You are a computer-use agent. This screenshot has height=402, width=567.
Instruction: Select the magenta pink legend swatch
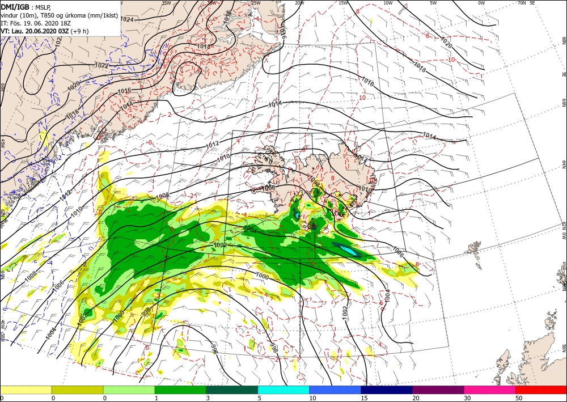(490, 390)
